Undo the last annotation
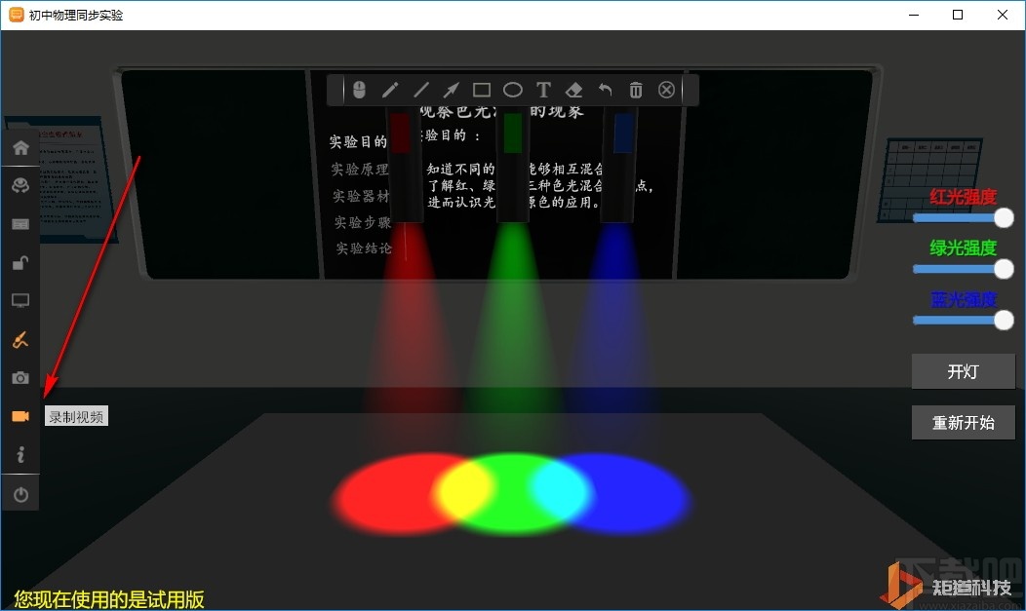The image size is (1026, 611). coord(605,90)
